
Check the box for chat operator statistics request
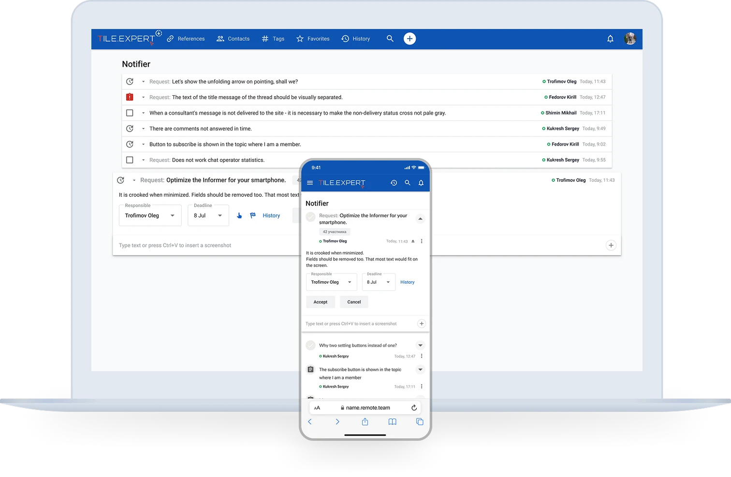[130, 160]
